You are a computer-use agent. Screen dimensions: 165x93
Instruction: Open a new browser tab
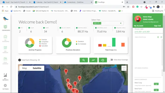click(x=127, y=2)
